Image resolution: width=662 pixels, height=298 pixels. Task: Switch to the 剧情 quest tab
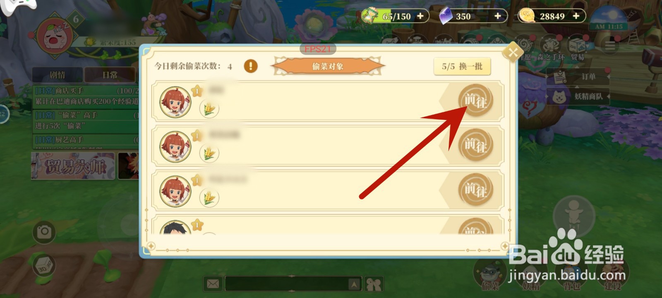coord(58,75)
